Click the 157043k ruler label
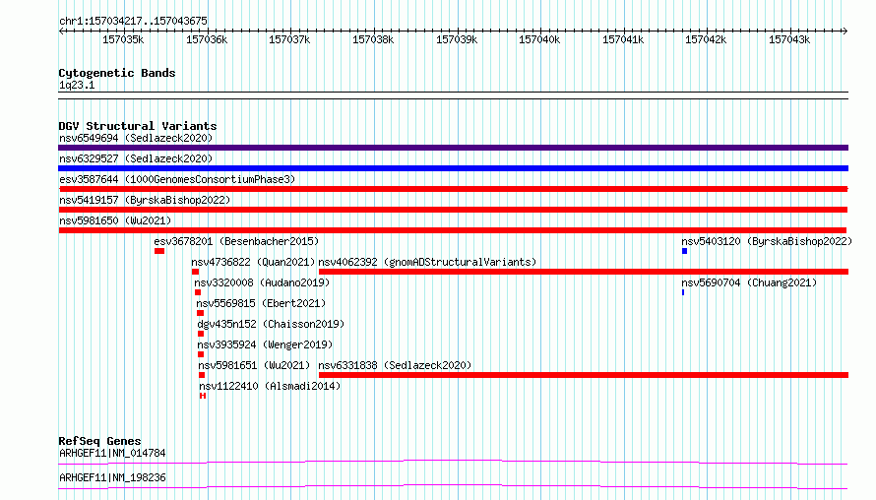Image resolution: width=876 pixels, height=500 pixels. [x=790, y=40]
